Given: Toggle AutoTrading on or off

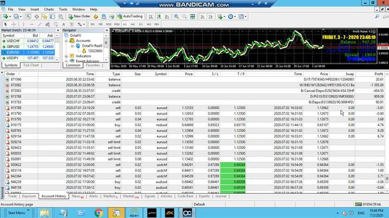Looking at the screenshot, I should point(130,16).
